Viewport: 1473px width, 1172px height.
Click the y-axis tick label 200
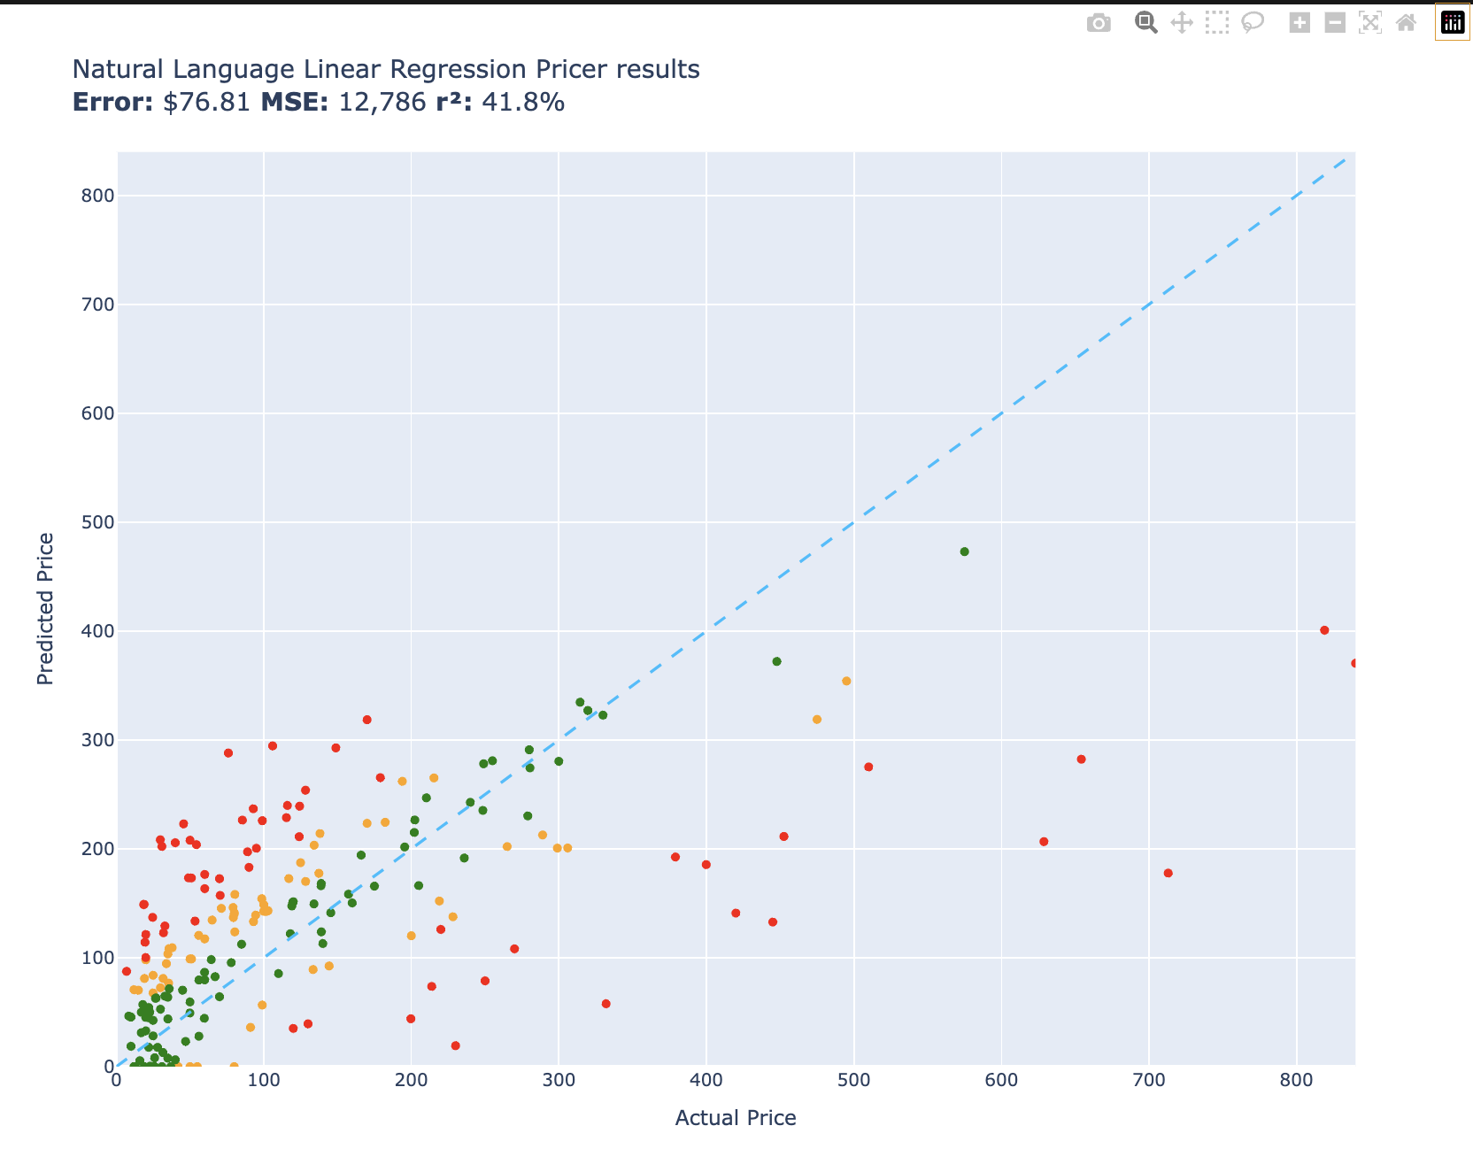(97, 849)
